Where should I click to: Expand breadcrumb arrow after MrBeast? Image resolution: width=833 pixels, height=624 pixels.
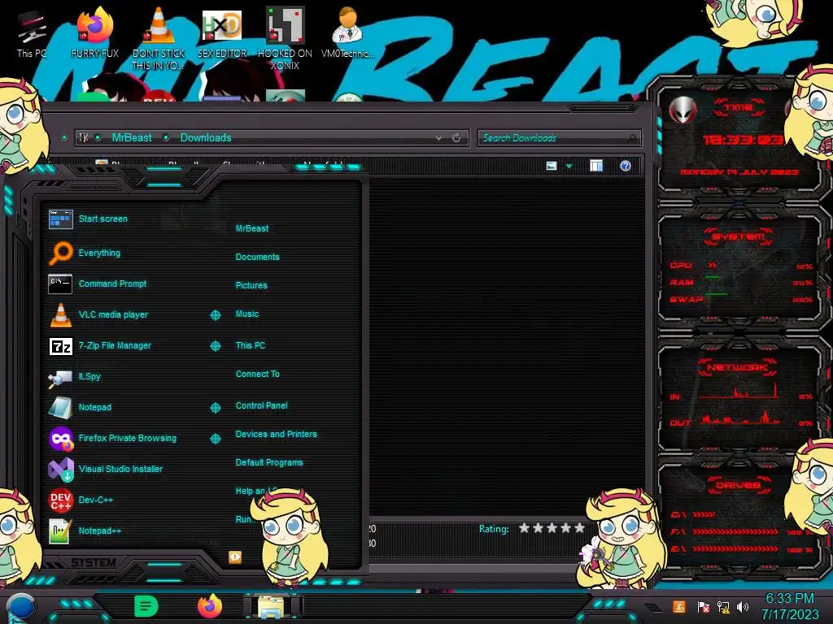pyautogui.click(x=166, y=137)
